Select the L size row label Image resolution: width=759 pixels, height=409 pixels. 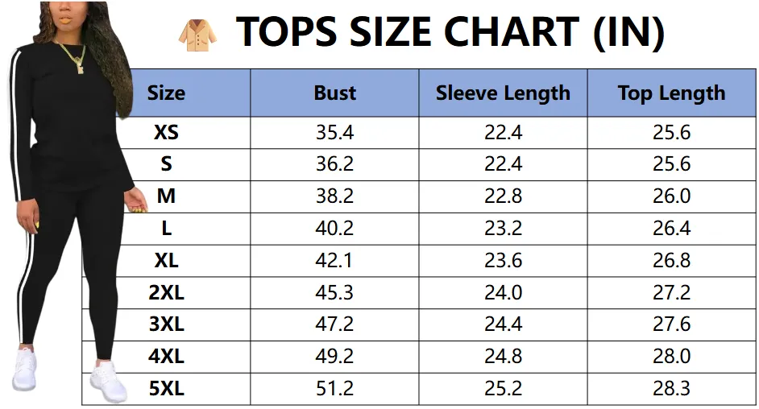pos(166,229)
